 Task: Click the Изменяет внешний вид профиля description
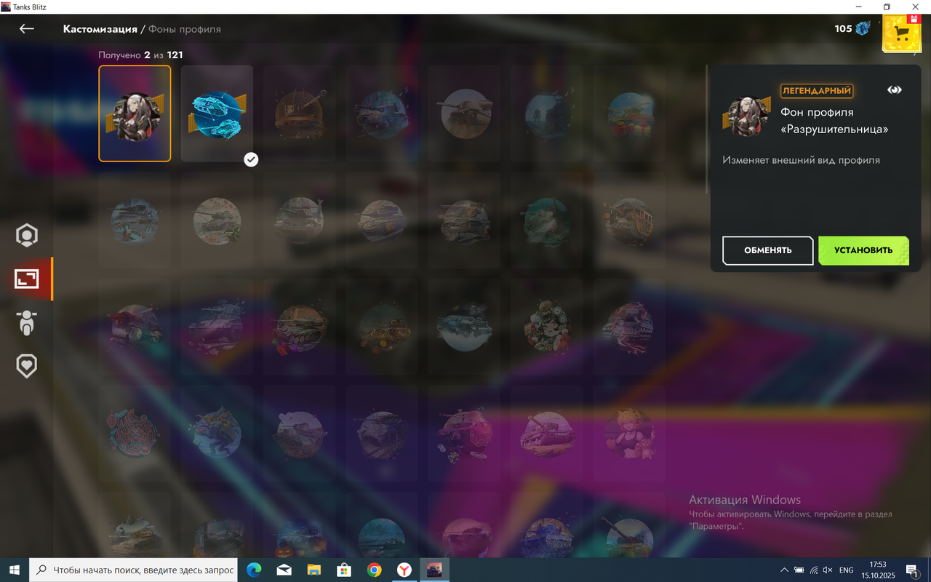point(801,160)
